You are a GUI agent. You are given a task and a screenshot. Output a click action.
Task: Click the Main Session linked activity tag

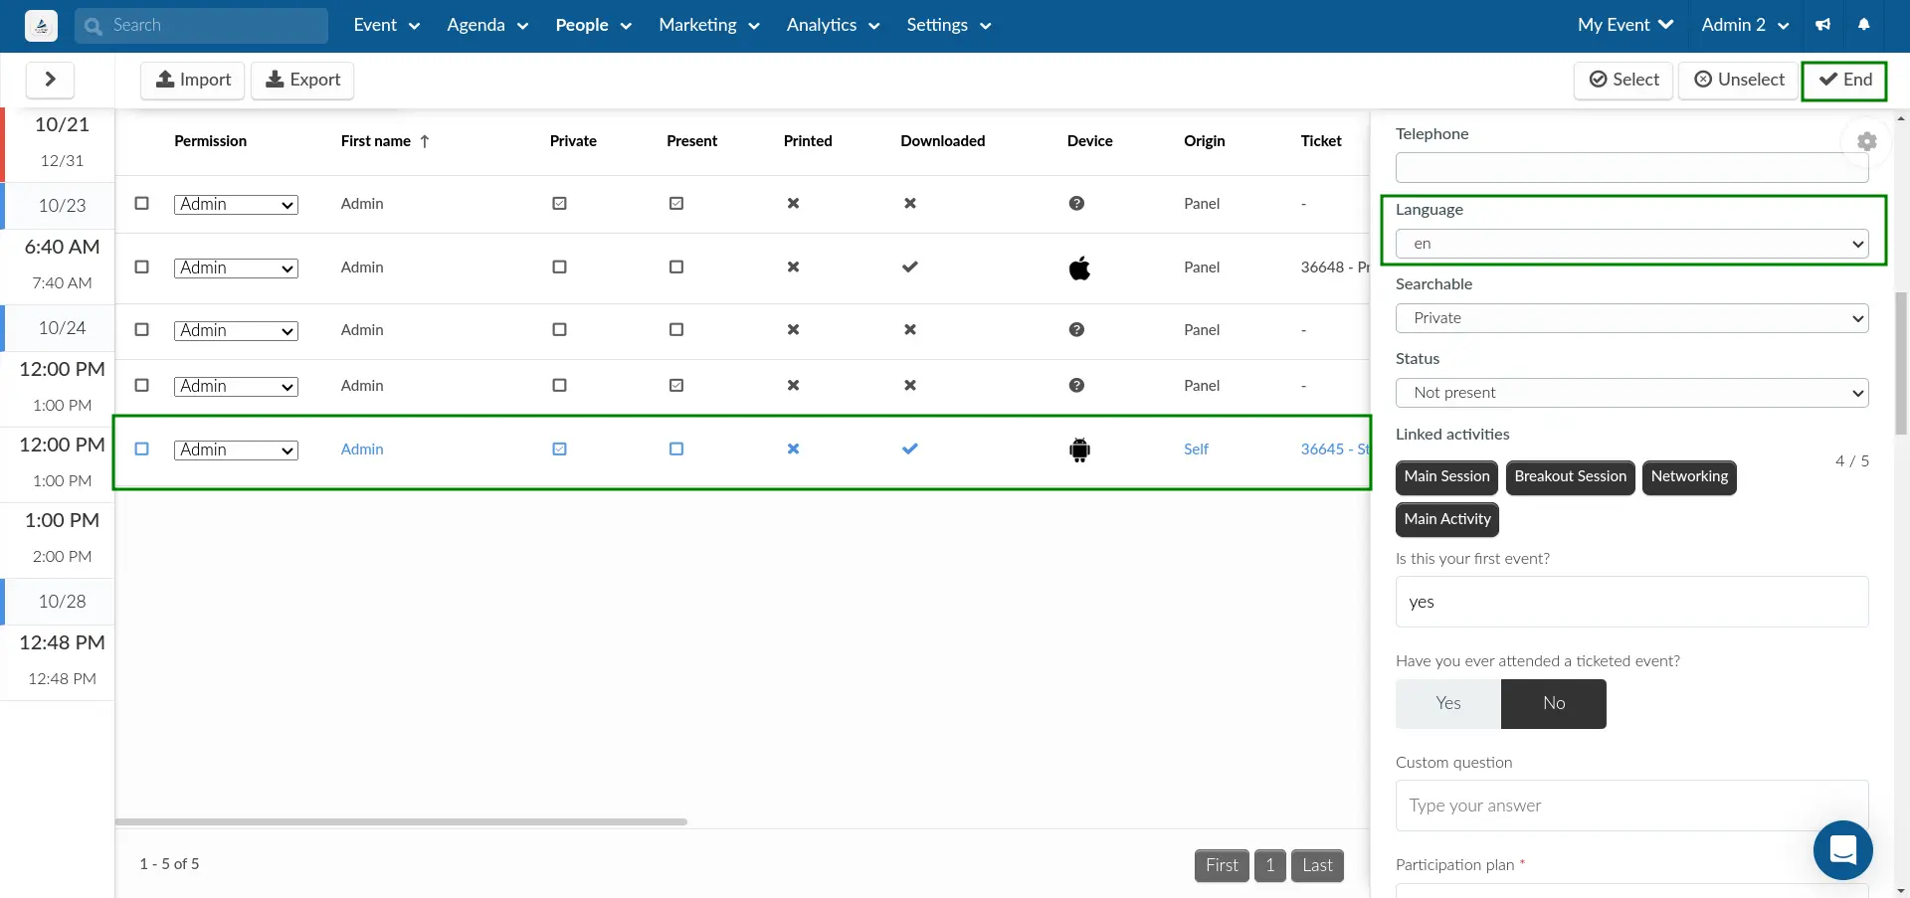coord(1446,476)
